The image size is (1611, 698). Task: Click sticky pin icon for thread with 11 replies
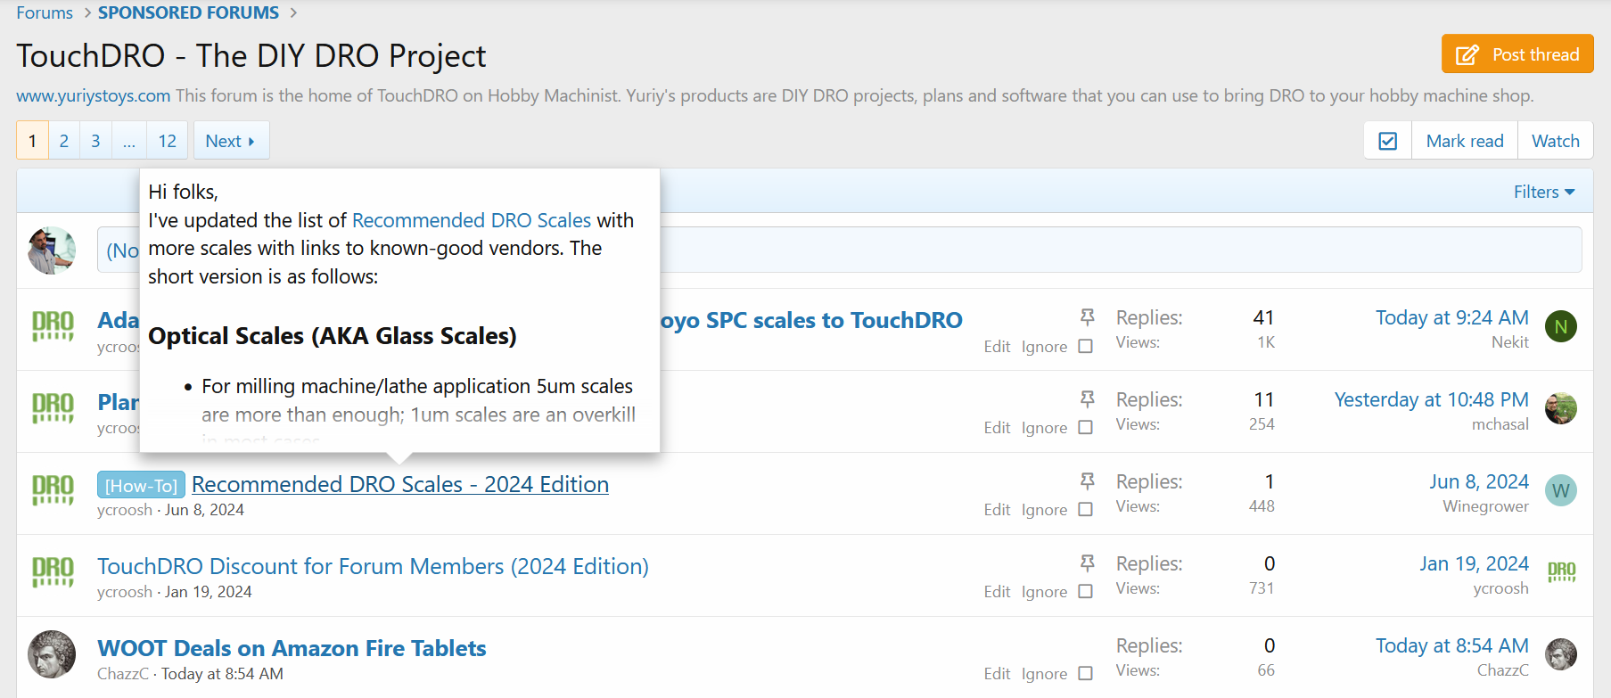coord(1087,398)
